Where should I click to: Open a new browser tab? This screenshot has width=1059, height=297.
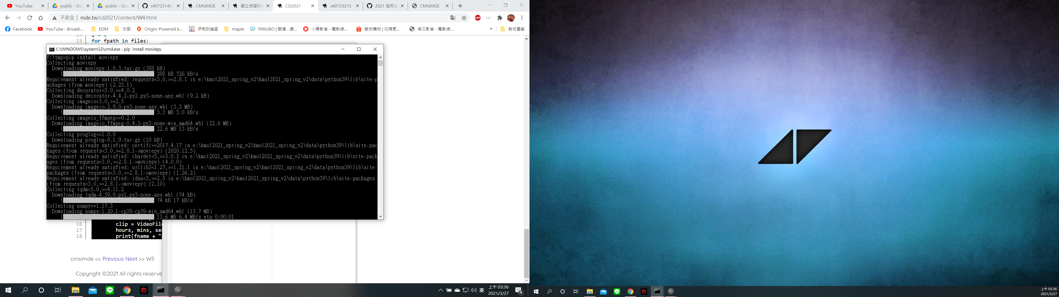tap(460, 6)
